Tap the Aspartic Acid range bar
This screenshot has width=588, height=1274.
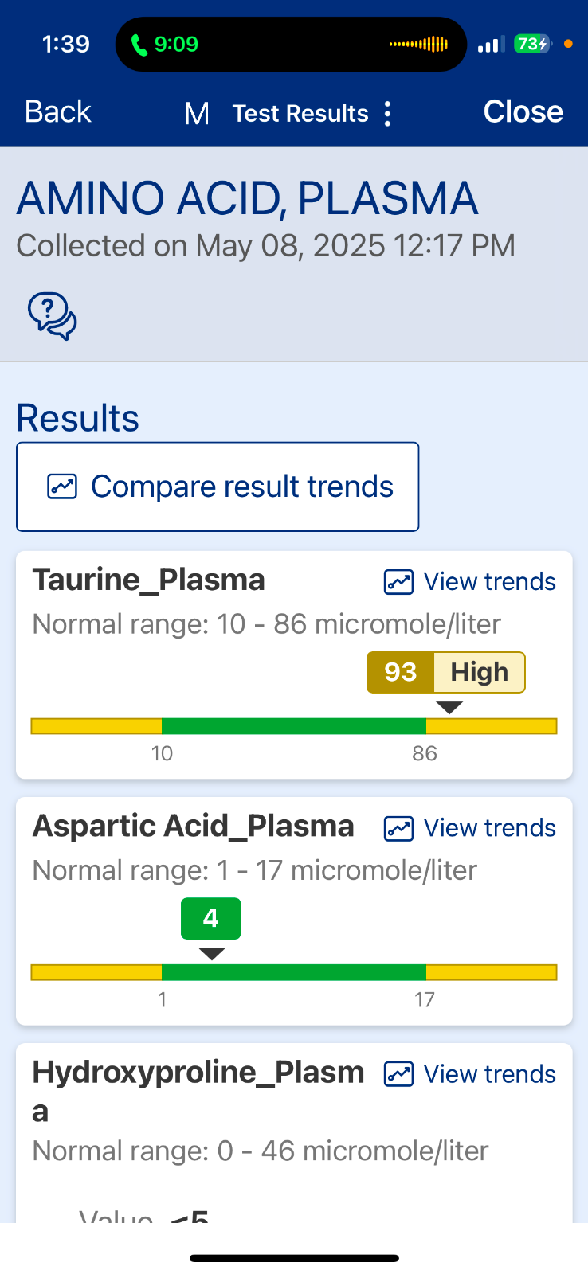click(x=294, y=972)
